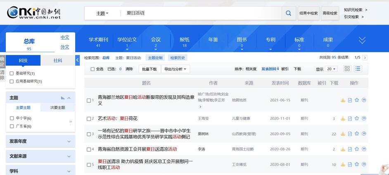Click the quote icon for 青海省自然资源工会 result

pyautogui.click(x=364, y=149)
